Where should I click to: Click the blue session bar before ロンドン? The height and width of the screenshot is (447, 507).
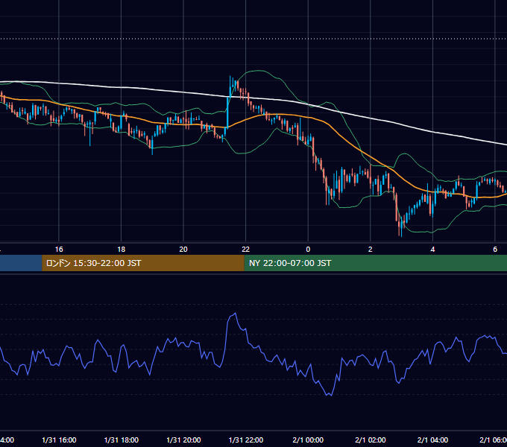[x=21, y=263]
